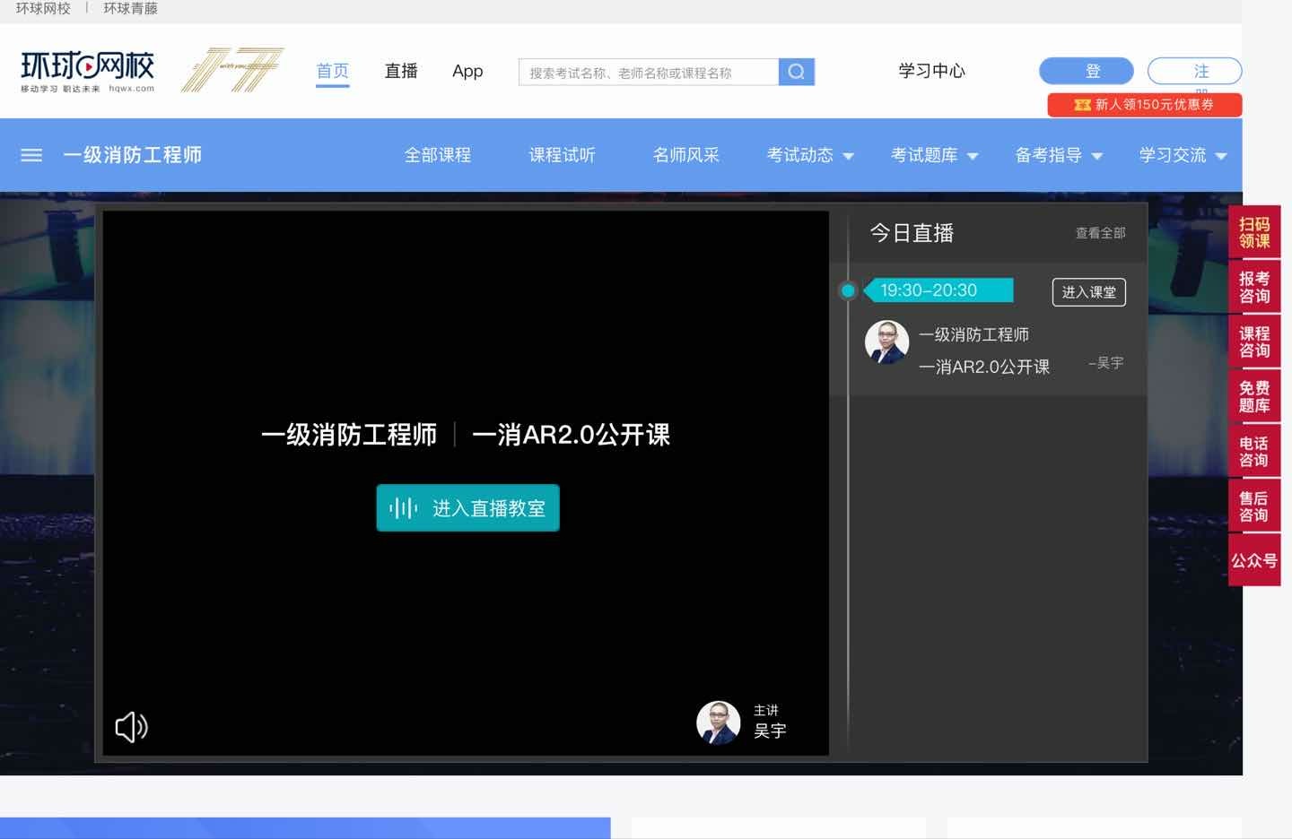This screenshot has height=839, width=1292.
Task: Open the 扫码领课 QR code panel
Action: [x=1254, y=232]
